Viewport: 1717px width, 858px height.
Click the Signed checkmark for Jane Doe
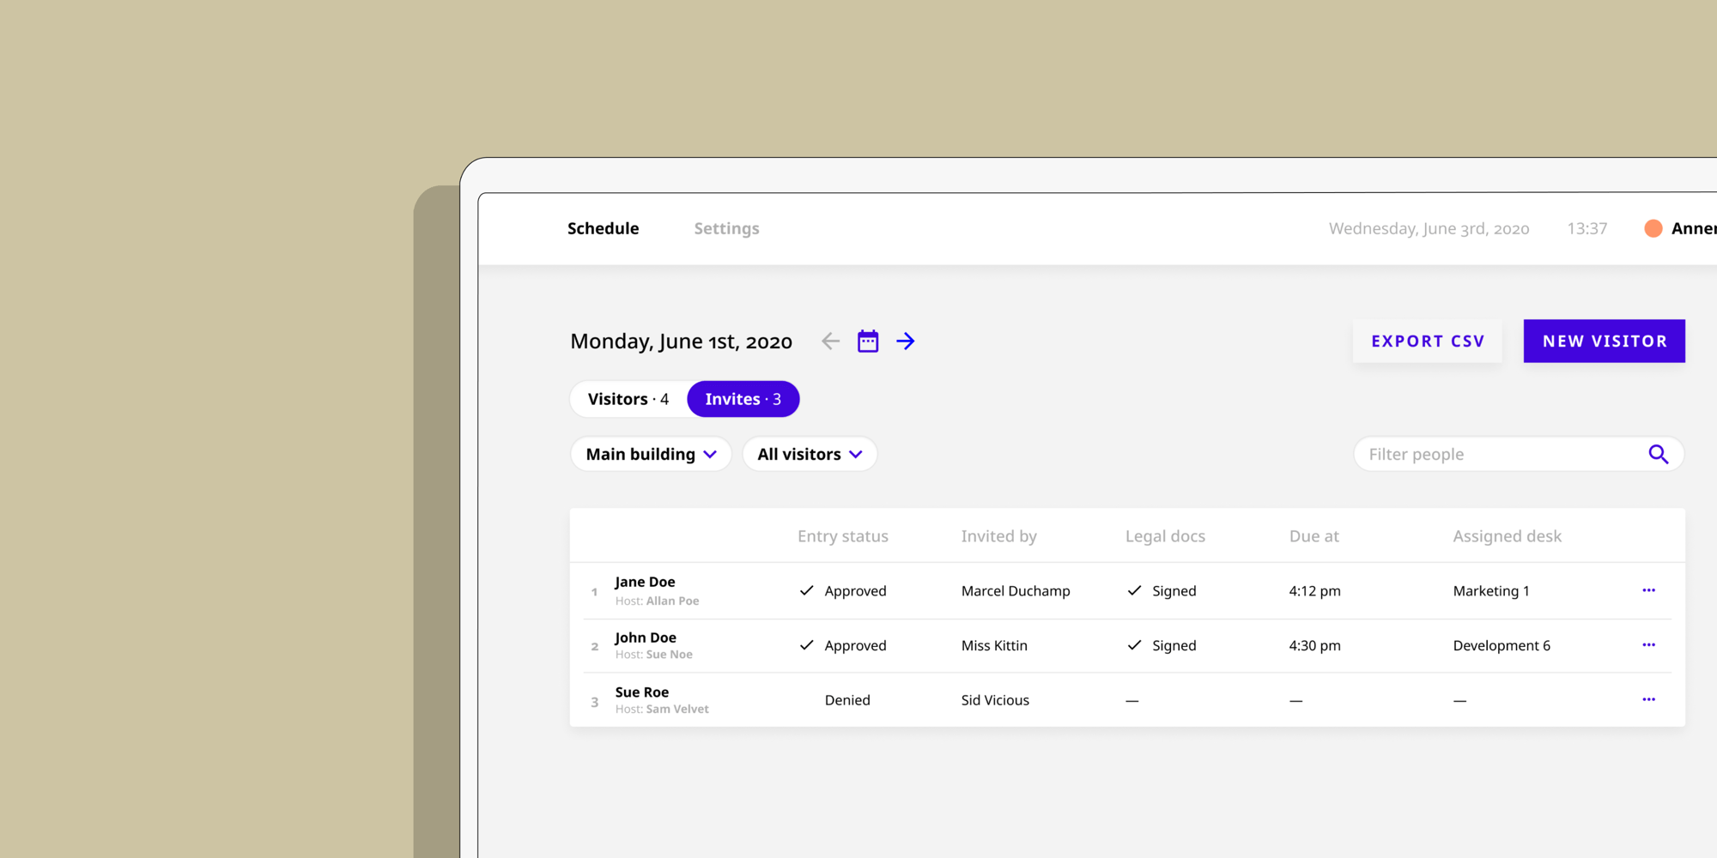(1134, 590)
